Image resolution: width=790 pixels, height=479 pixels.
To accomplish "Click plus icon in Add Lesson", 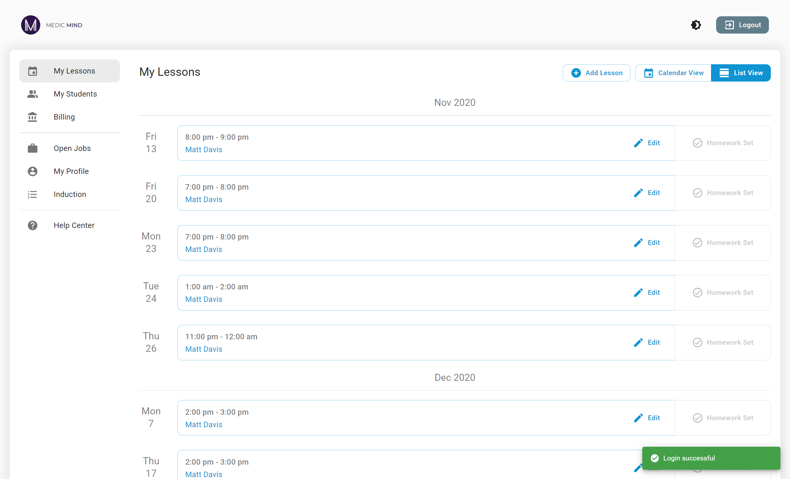I will [576, 73].
